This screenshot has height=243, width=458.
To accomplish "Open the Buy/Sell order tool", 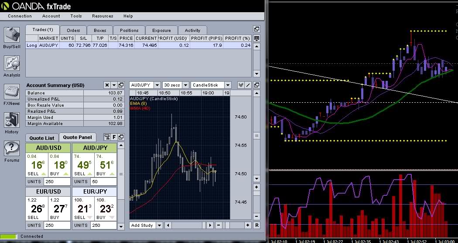I will [12, 38].
